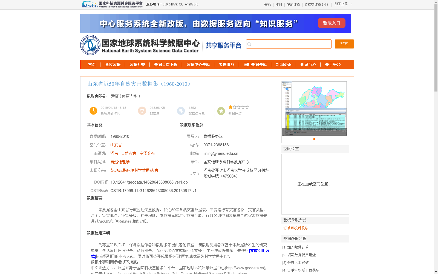Click the 注册 register link
The width and height of the screenshot is (438, 274).
click(279, 5)
